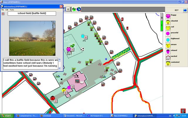The width and height of the screenshot is (188, 118).
Task: Select the excited face in the key
Action: (x=168, y=58)
